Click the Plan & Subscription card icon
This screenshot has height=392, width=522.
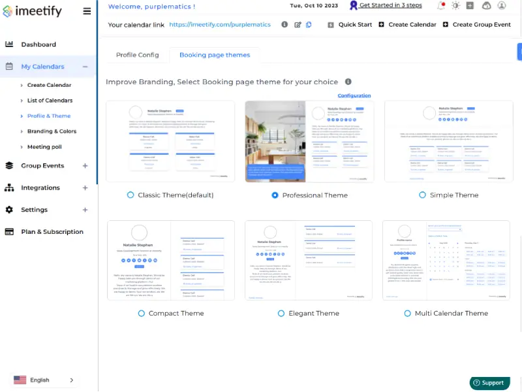pos(9,232)
